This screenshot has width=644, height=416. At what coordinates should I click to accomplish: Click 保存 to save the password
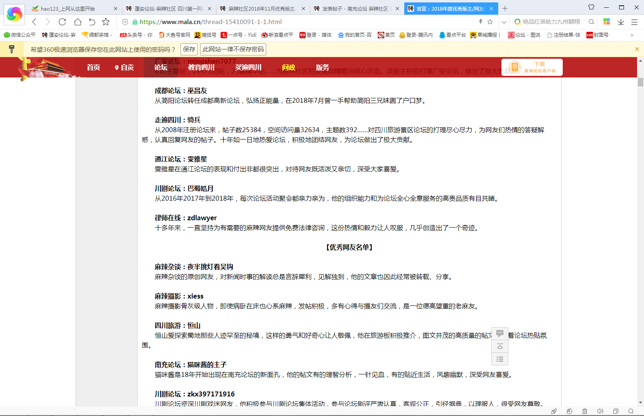[189, 49]
